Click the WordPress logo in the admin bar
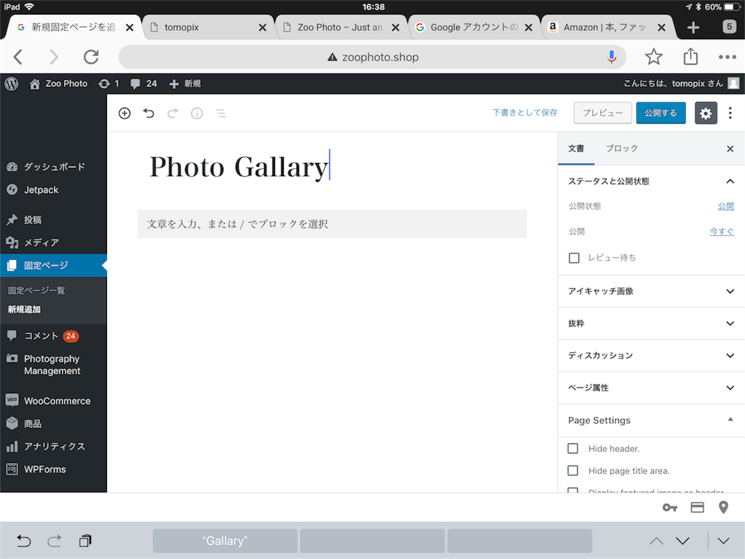This screenshot has height=559, width=745. pos(11,83)
